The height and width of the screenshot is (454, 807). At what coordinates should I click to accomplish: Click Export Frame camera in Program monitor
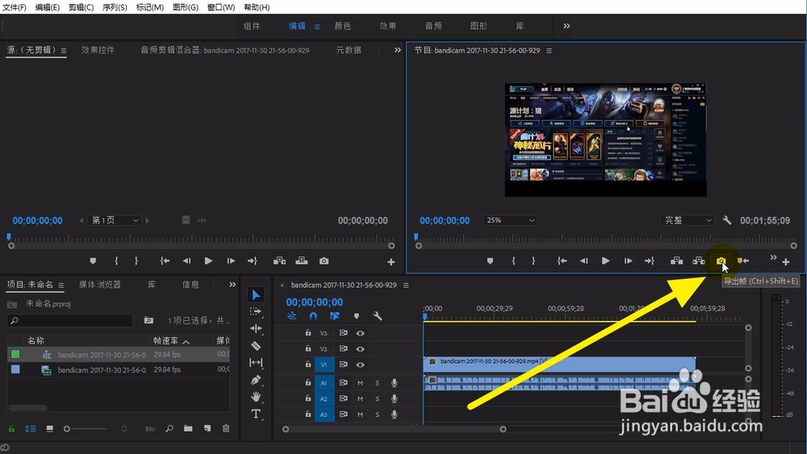(721, 261)
